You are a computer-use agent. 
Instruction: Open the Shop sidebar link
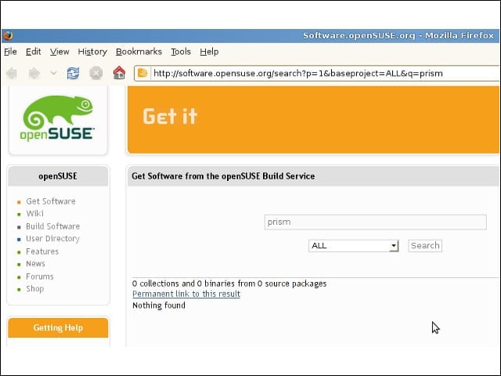tap(34, 289)
